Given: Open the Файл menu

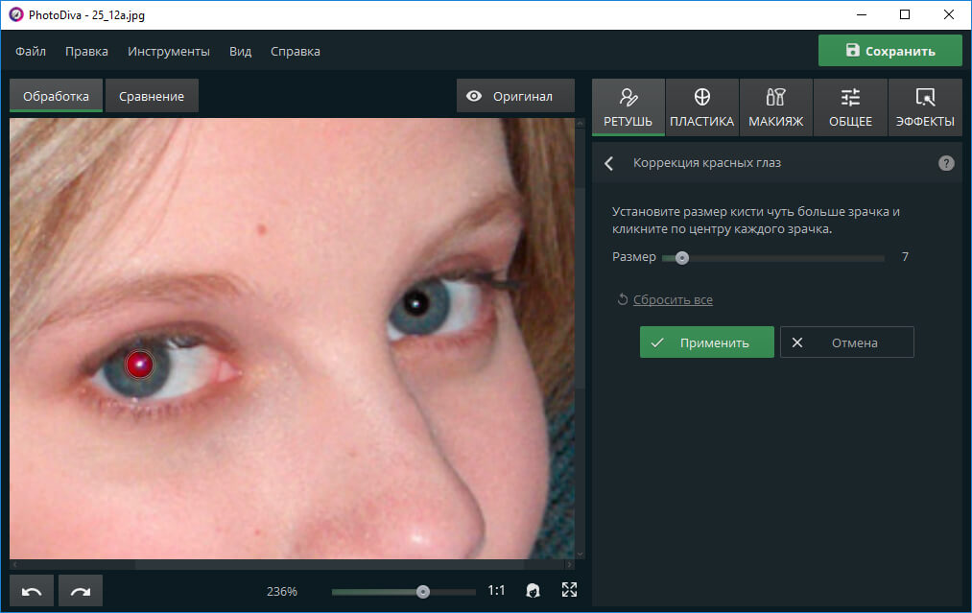Looking at the screenshot, I should (31, 51).
